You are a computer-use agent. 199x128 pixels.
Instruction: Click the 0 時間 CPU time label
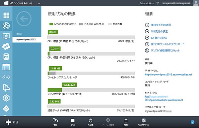coord(53,32)
